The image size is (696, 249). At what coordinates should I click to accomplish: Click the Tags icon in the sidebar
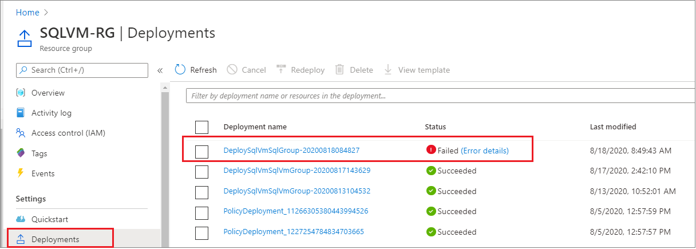click(x=21, y=153)
